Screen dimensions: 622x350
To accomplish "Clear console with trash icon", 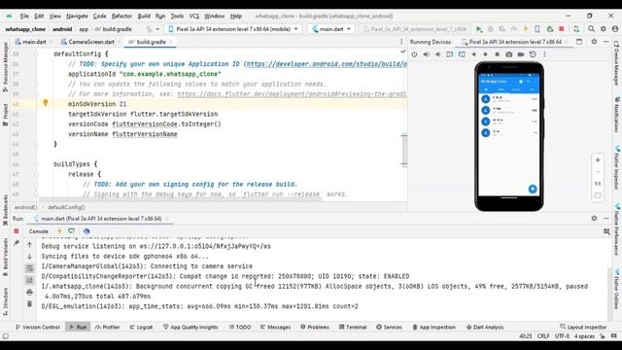I will click(x=29, y=304).
